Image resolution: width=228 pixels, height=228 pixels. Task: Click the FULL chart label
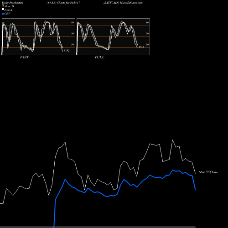(x=99, y=57)
